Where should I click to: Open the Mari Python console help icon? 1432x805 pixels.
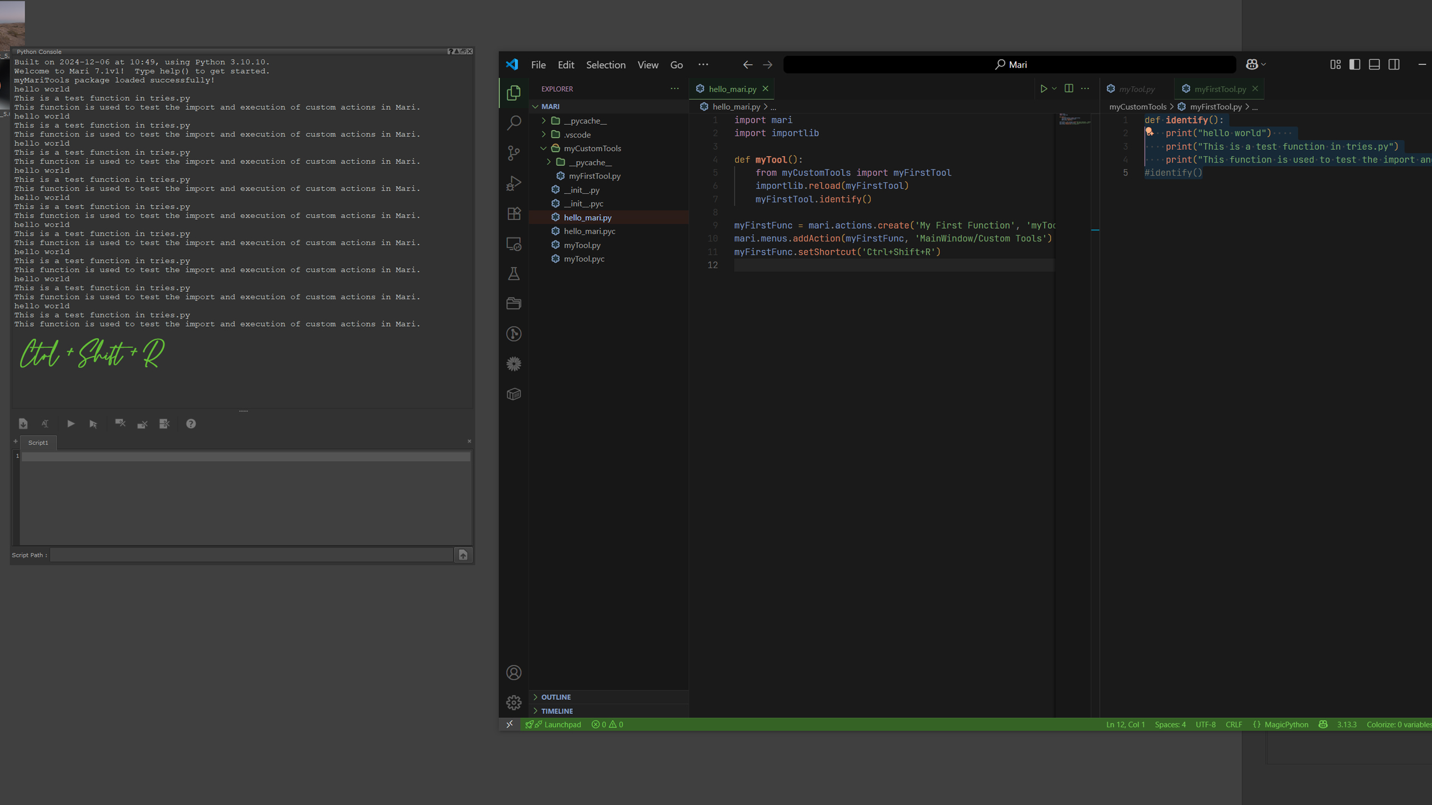pos(191,424)
